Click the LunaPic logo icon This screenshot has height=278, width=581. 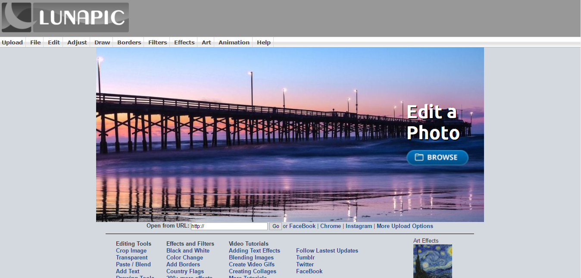pyautogui.click(x=16, y=18)
